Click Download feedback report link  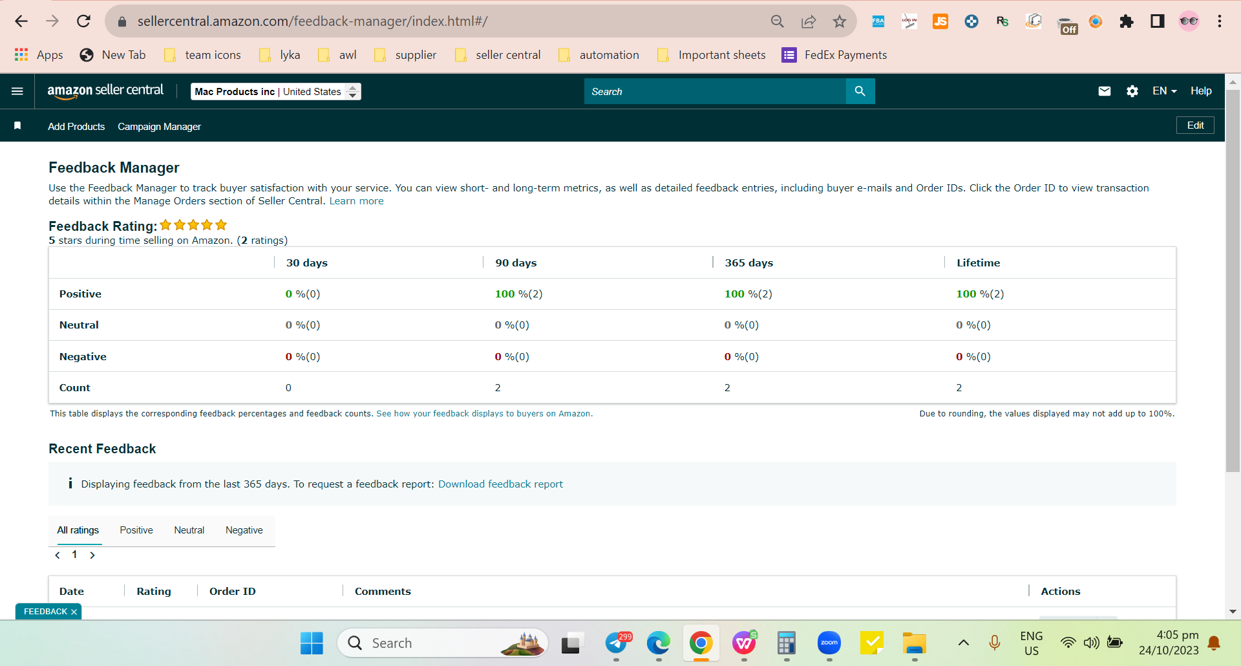click(500, 484)
